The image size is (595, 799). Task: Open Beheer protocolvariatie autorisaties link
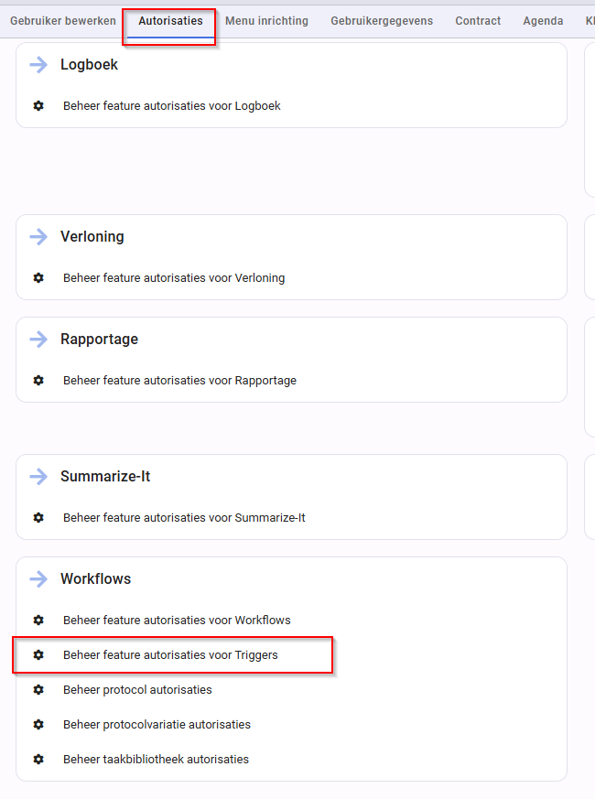157,724
